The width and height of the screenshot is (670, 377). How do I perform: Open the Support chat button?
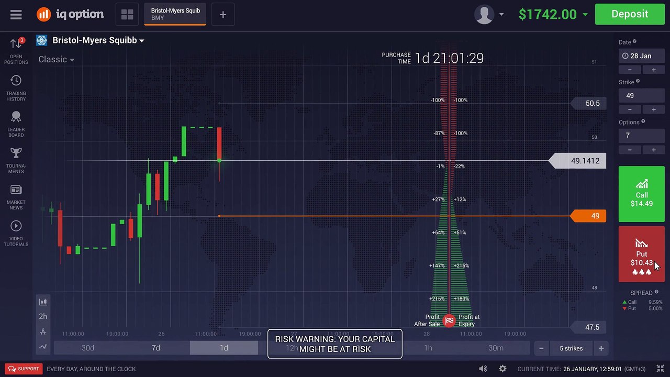pos(24,369)
